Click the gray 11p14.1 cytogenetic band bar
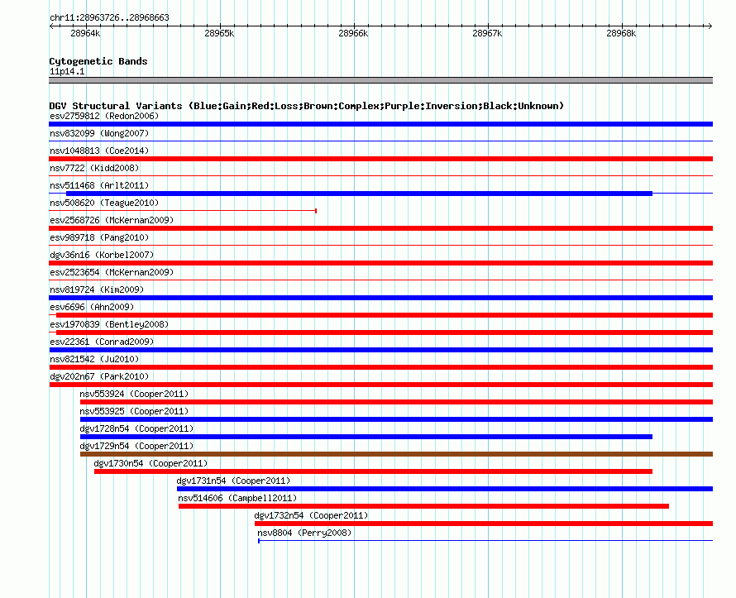The width and height of the screenshot is (736, 598). (380, 80)
